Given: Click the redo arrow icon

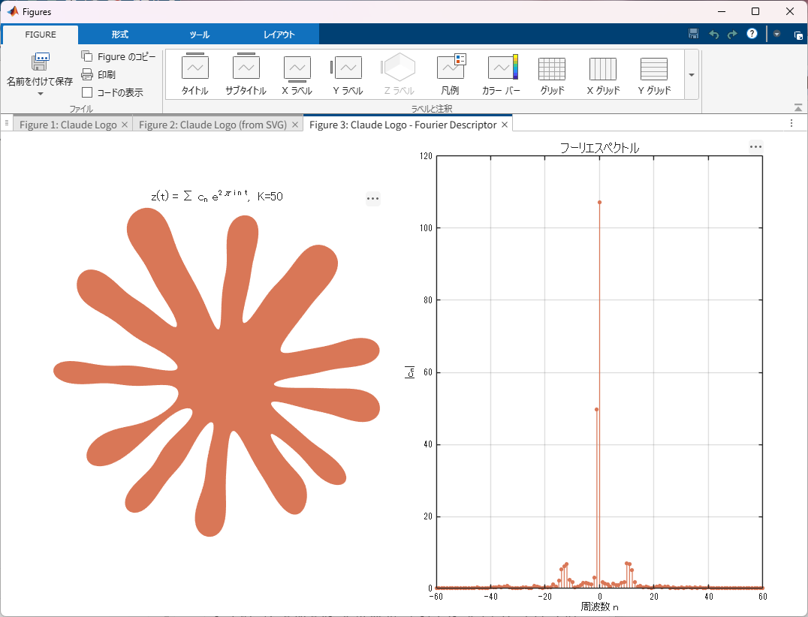Looking at the screenshot, I should click(732, 35).
